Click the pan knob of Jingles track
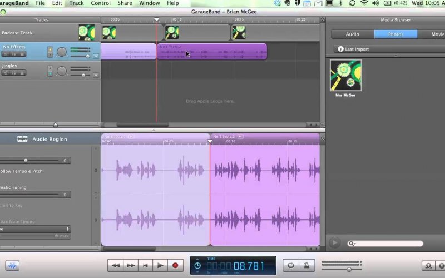 [x=62, y=71]
